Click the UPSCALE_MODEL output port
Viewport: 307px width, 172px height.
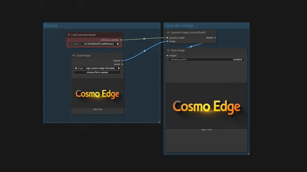[121, 40]
